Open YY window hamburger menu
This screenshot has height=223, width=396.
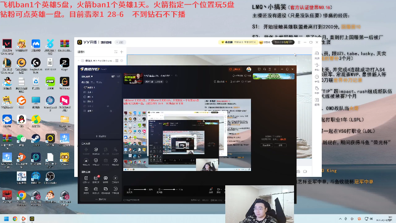299,42
